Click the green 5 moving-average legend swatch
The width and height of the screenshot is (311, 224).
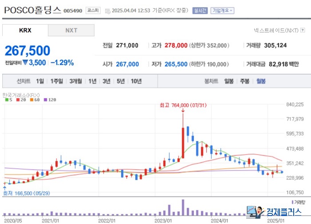tap(7, 100)
